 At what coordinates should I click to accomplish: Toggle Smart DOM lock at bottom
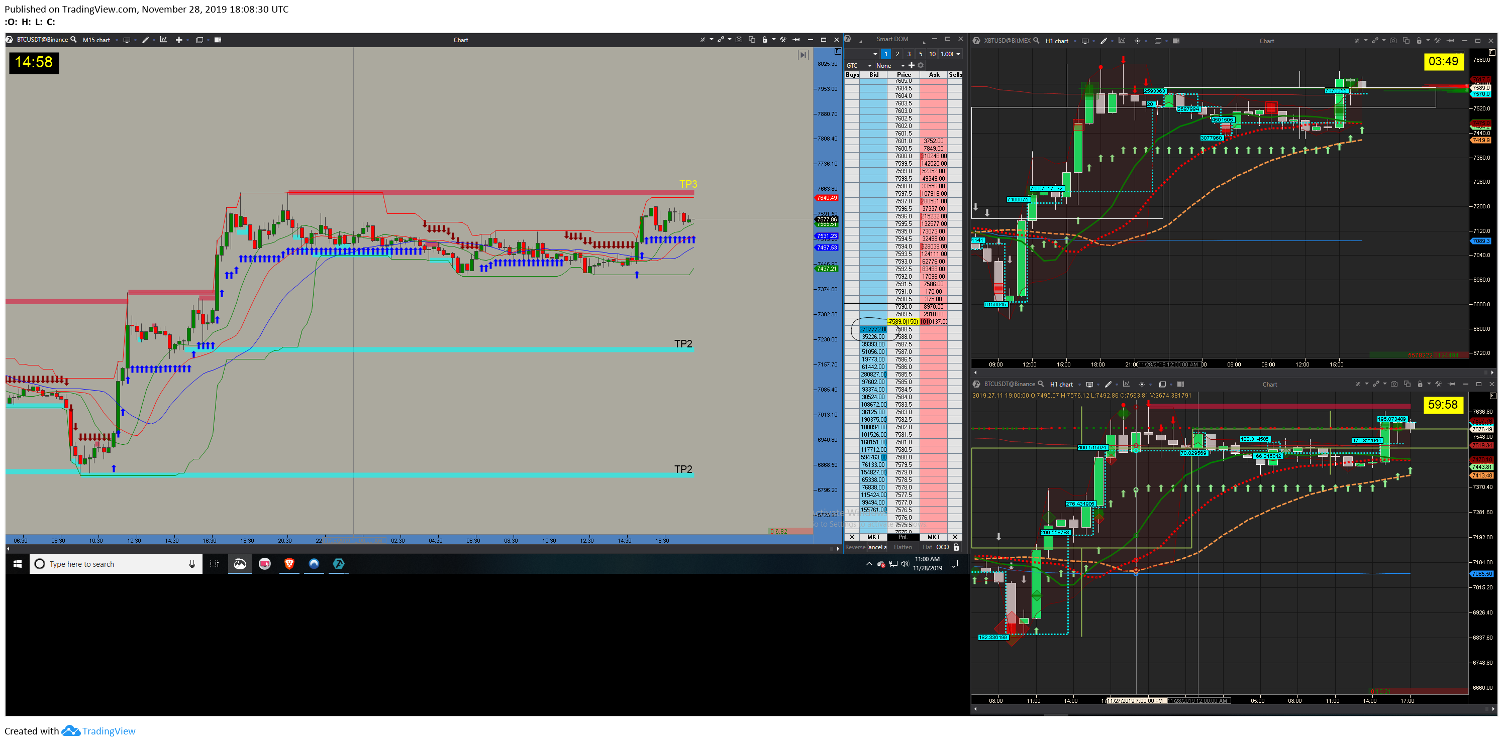click(956, 547)
